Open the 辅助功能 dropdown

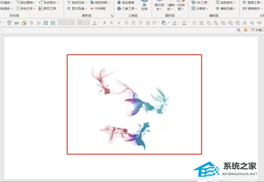pyautogui.click(x=226, y=8)
